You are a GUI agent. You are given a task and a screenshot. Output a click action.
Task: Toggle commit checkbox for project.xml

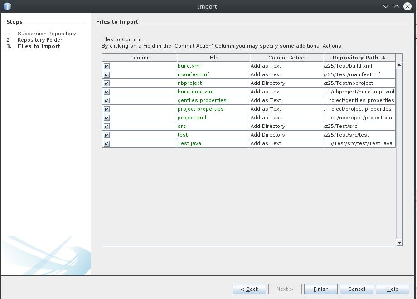coord(107,118)
